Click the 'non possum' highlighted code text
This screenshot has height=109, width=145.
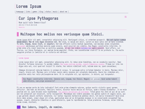(95, 79)
